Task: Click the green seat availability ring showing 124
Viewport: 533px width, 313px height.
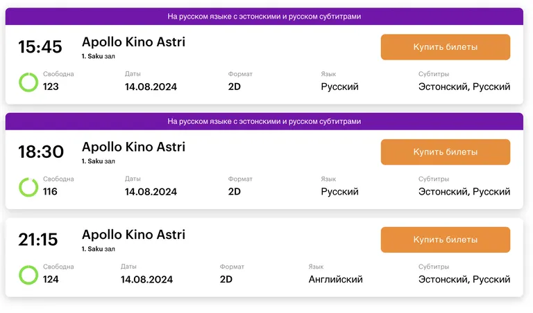Action: pos(28,275)
